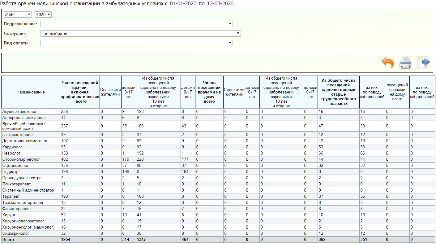This screenshot has height=244, width=436.
Task: Click the end date 12-03-2020
Action: pyautogui.click(x=220, y=4)
